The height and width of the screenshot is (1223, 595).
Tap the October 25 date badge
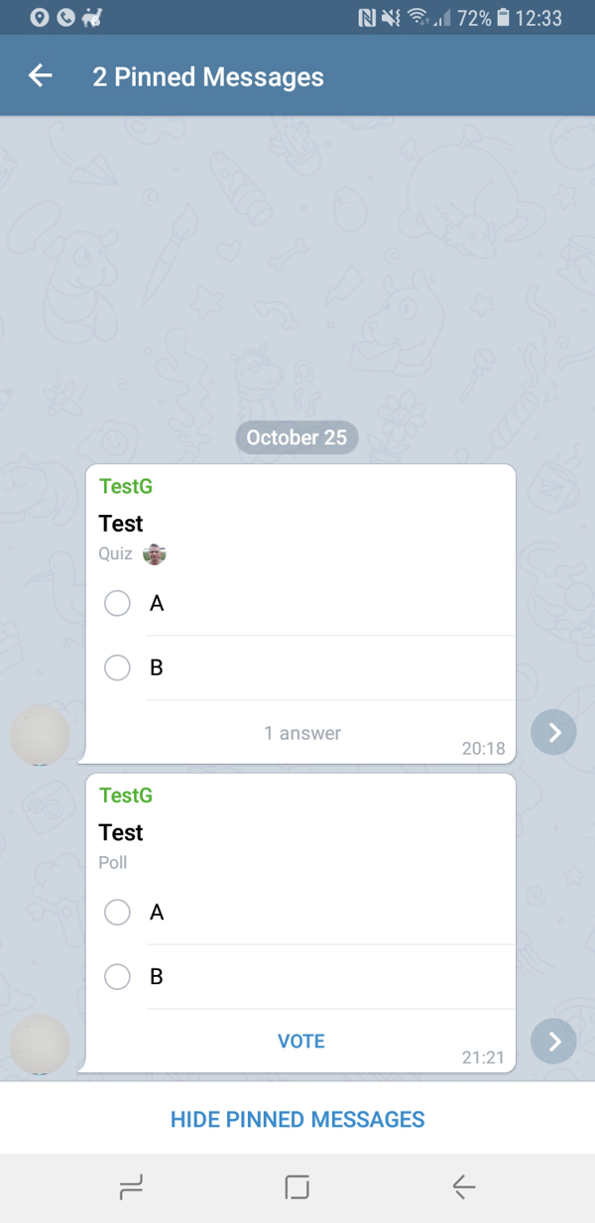click(297, 437)
